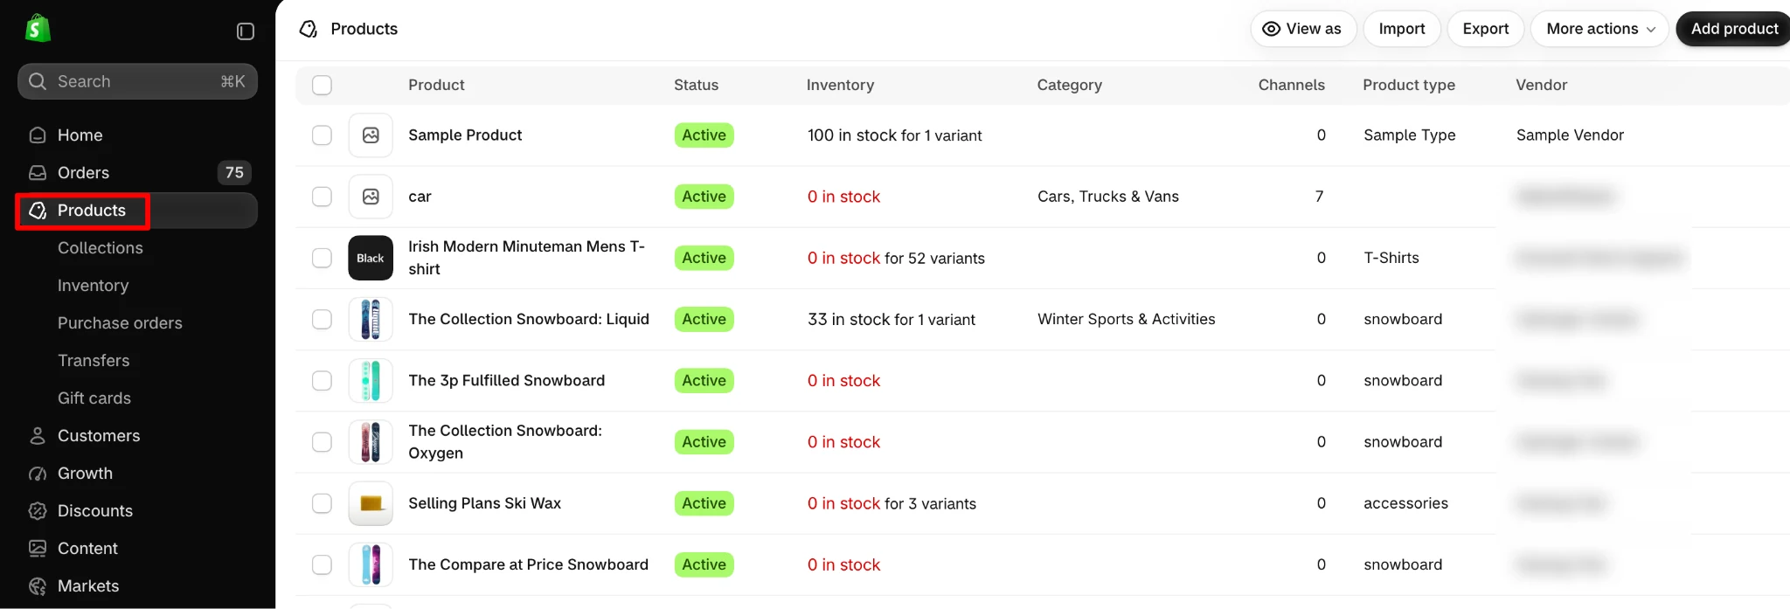Viewport: 1790px width, 609px height.
Task: Click the Orders count badge 75
Action: [234, 173]
